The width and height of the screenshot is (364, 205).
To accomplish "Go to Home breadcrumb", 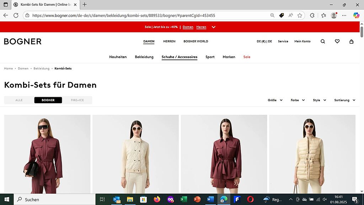I will [9, 68].
